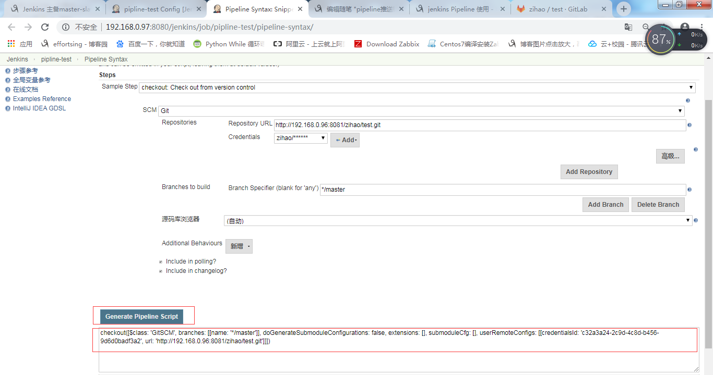The height and width of the screenshot is (375, 713).
Task: Focus the Branch Specifier field
Action: point(503,190)
